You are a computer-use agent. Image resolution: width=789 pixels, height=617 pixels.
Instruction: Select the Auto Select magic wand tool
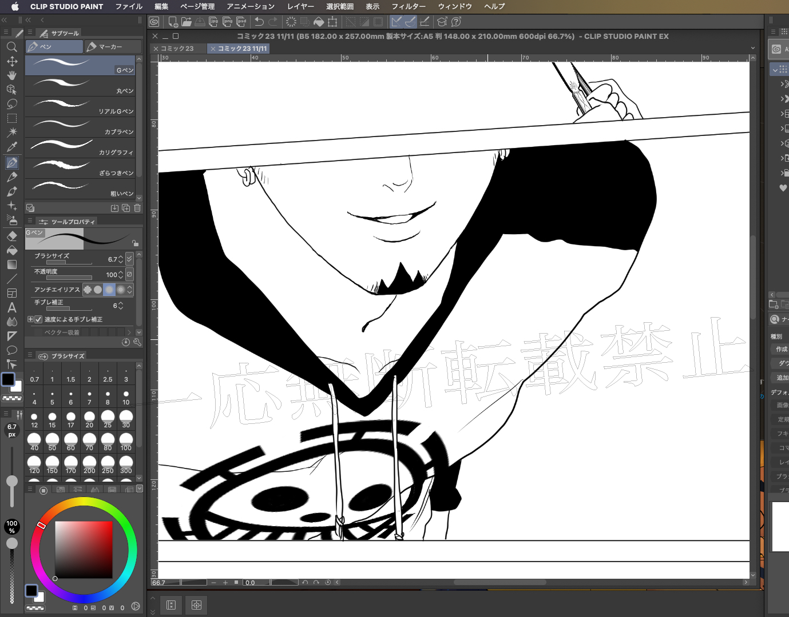11,133
